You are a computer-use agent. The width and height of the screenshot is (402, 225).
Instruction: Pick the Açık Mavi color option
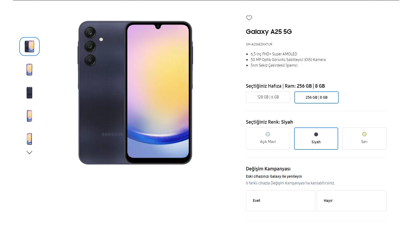coord(268,138)
